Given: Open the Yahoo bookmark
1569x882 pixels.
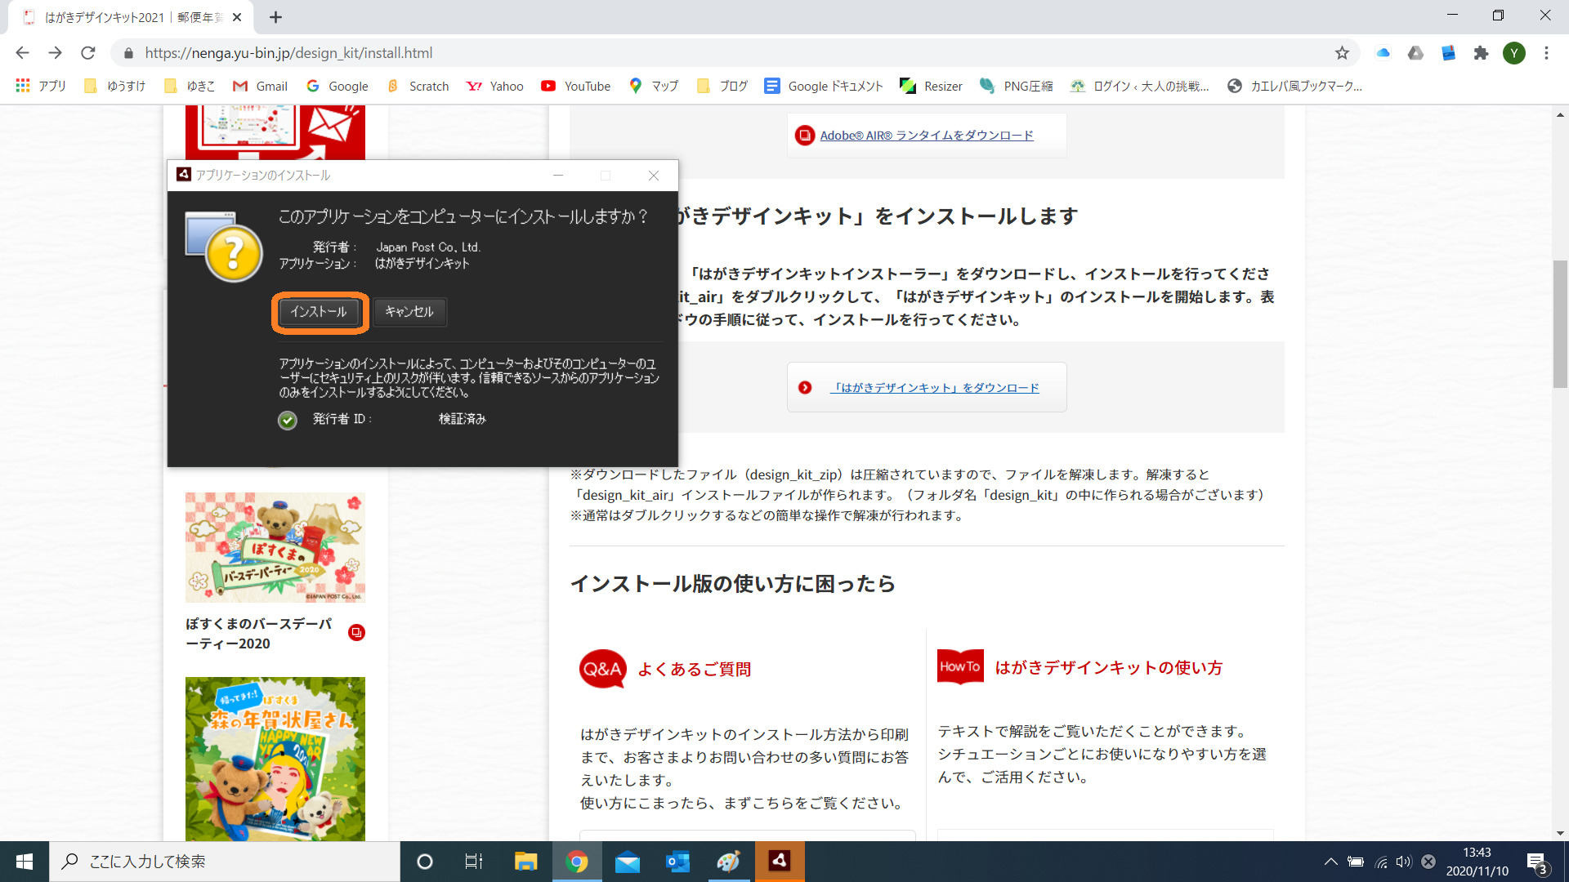Looking at the screenshot, I should tap(494, 86).
